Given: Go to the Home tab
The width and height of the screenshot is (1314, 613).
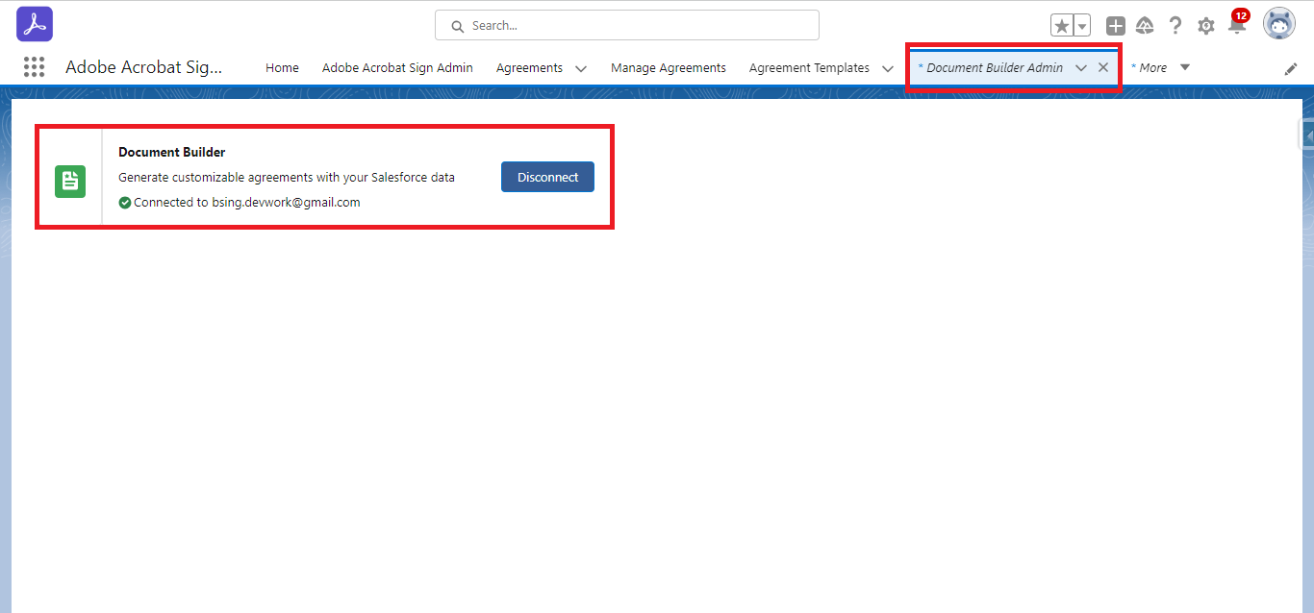Looking at the screenshot, I should point(282,67).
